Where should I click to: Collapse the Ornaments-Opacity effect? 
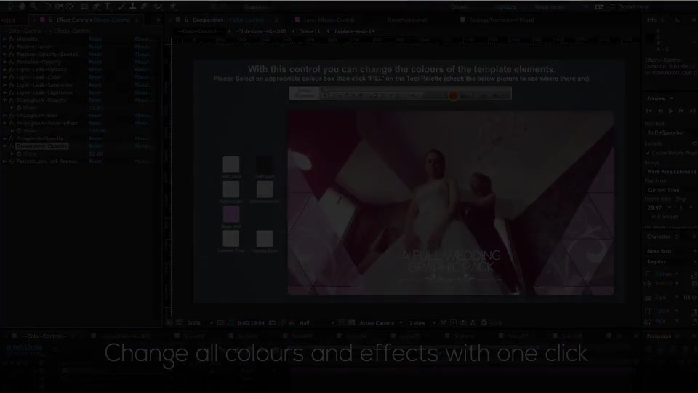[x=5, y=146]
